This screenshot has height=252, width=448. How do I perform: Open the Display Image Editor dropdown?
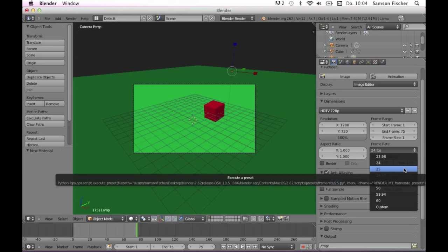coord(385,84)
